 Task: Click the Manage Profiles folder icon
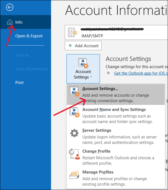[x=74, y=175]
